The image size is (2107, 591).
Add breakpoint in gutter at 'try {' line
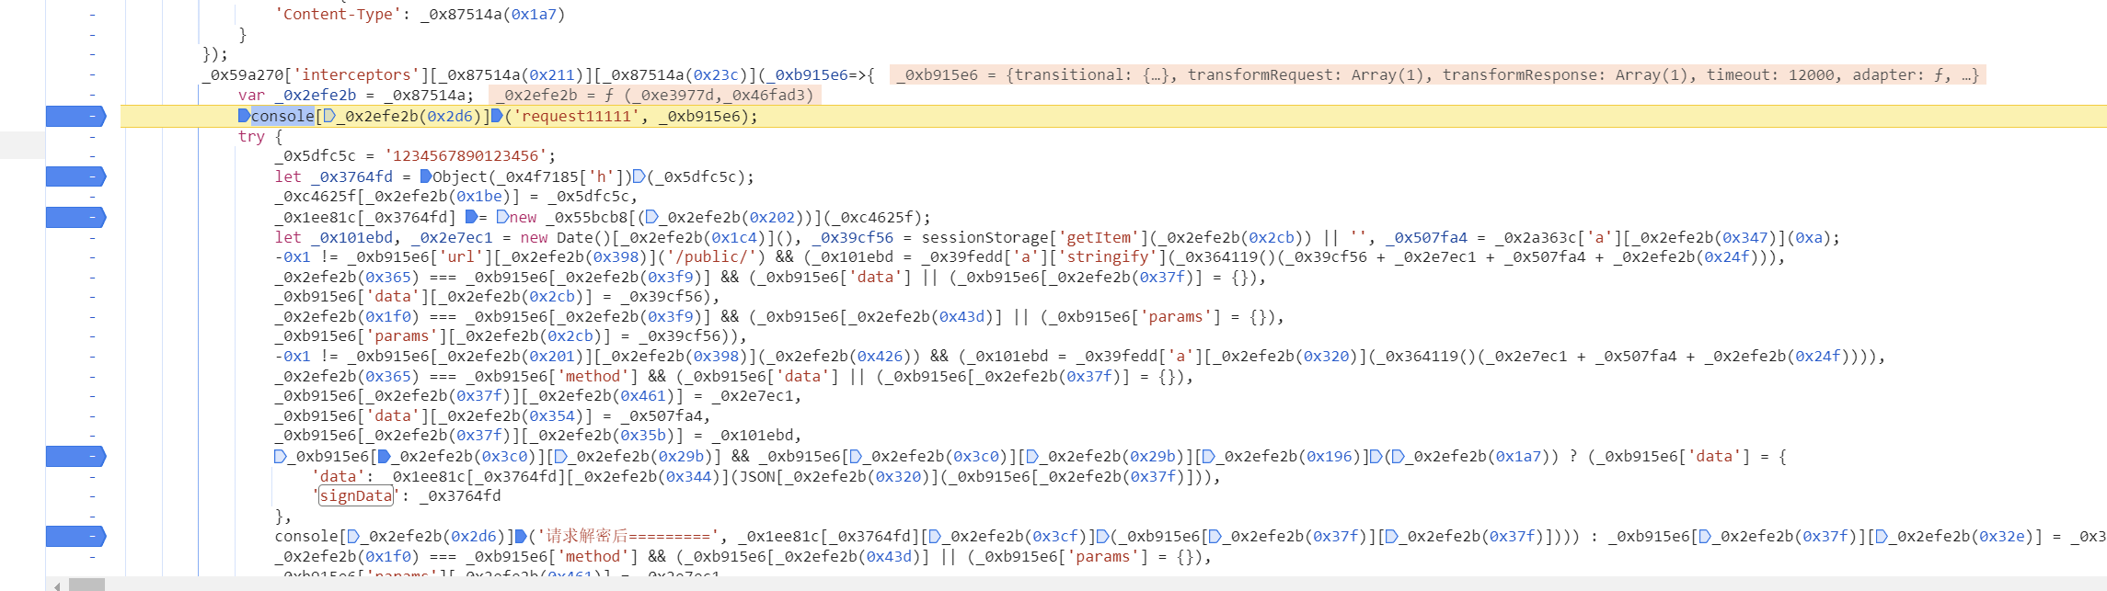pyautogui.click(x=92, y=136)
